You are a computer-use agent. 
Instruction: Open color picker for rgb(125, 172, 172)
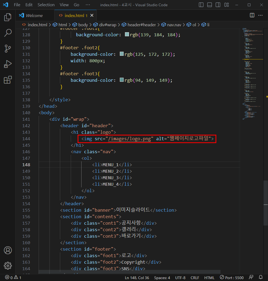coord(121,54)
